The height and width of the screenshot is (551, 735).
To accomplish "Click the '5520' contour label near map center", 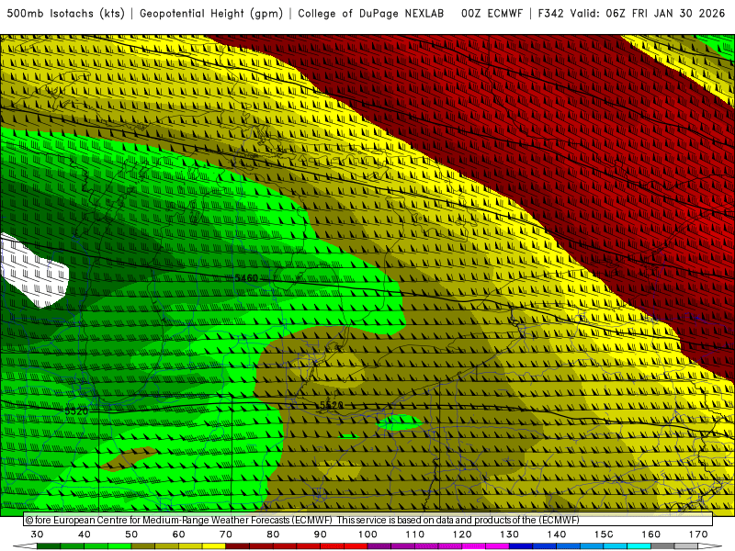I will (x=332, y=405).
